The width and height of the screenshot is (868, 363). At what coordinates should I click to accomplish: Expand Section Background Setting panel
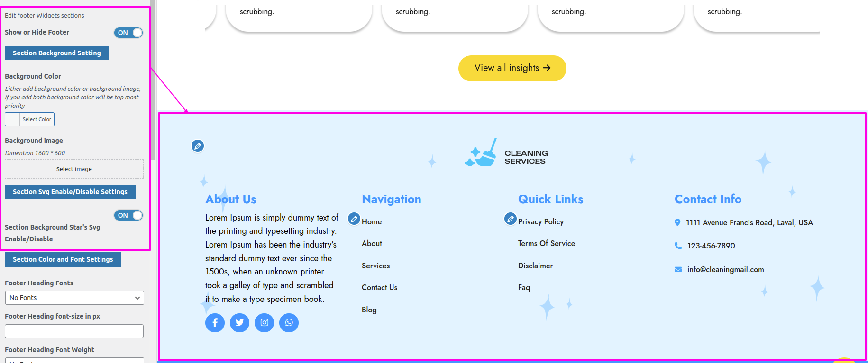57,53
